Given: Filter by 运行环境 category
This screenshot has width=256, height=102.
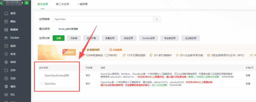Looking at the screenshot, I should [91, 38].
